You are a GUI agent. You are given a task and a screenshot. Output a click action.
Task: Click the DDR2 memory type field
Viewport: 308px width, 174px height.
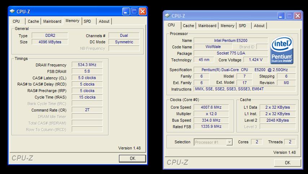50,36
